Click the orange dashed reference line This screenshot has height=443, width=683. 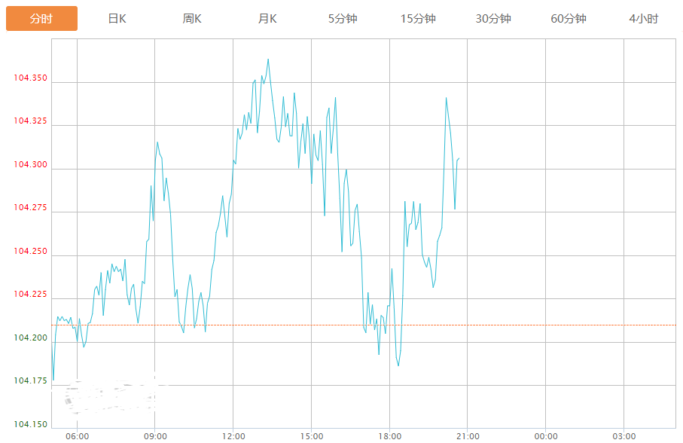coord(364,325)
